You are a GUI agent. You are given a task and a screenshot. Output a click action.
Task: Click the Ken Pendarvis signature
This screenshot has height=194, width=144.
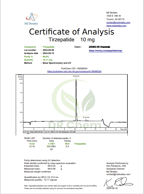[118, 182]
